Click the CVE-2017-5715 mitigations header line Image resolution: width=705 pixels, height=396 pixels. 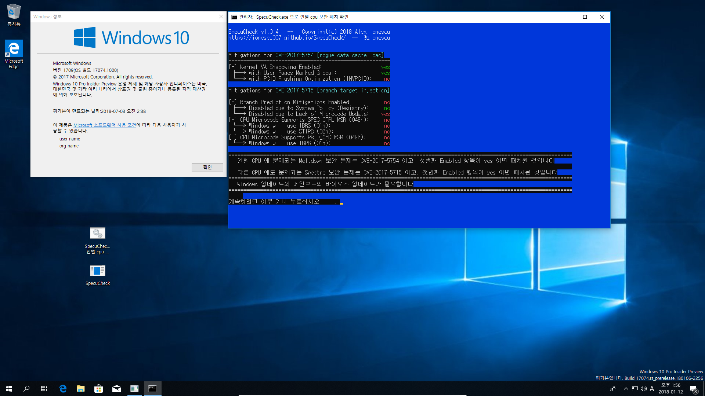309,90
